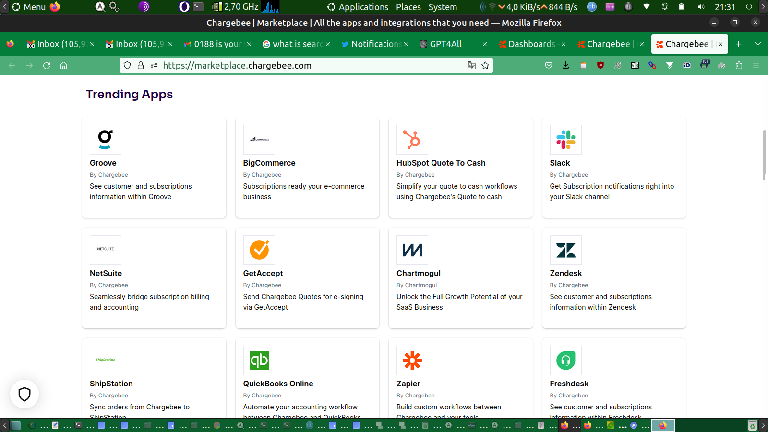Screen dimensions: 768x432
Task: Open the ShipStation app logo
Action: point(106,360)
